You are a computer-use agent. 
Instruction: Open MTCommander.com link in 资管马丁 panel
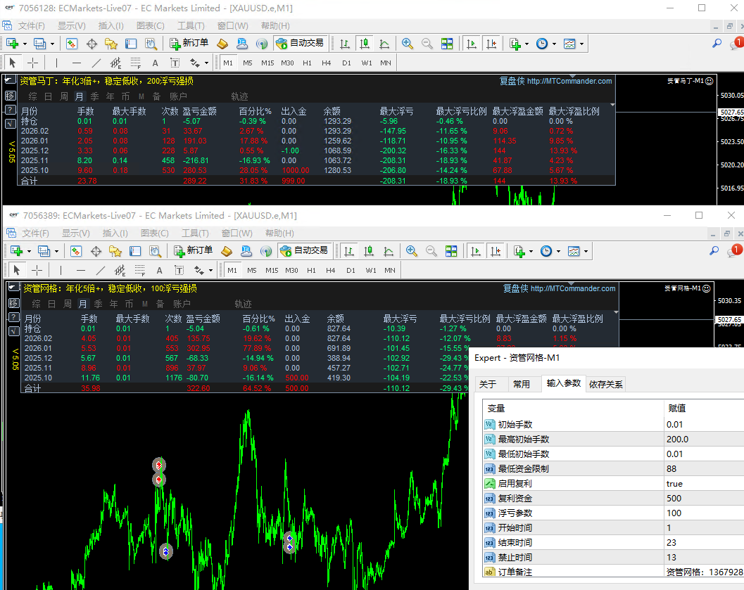click(x=569, y=81)
